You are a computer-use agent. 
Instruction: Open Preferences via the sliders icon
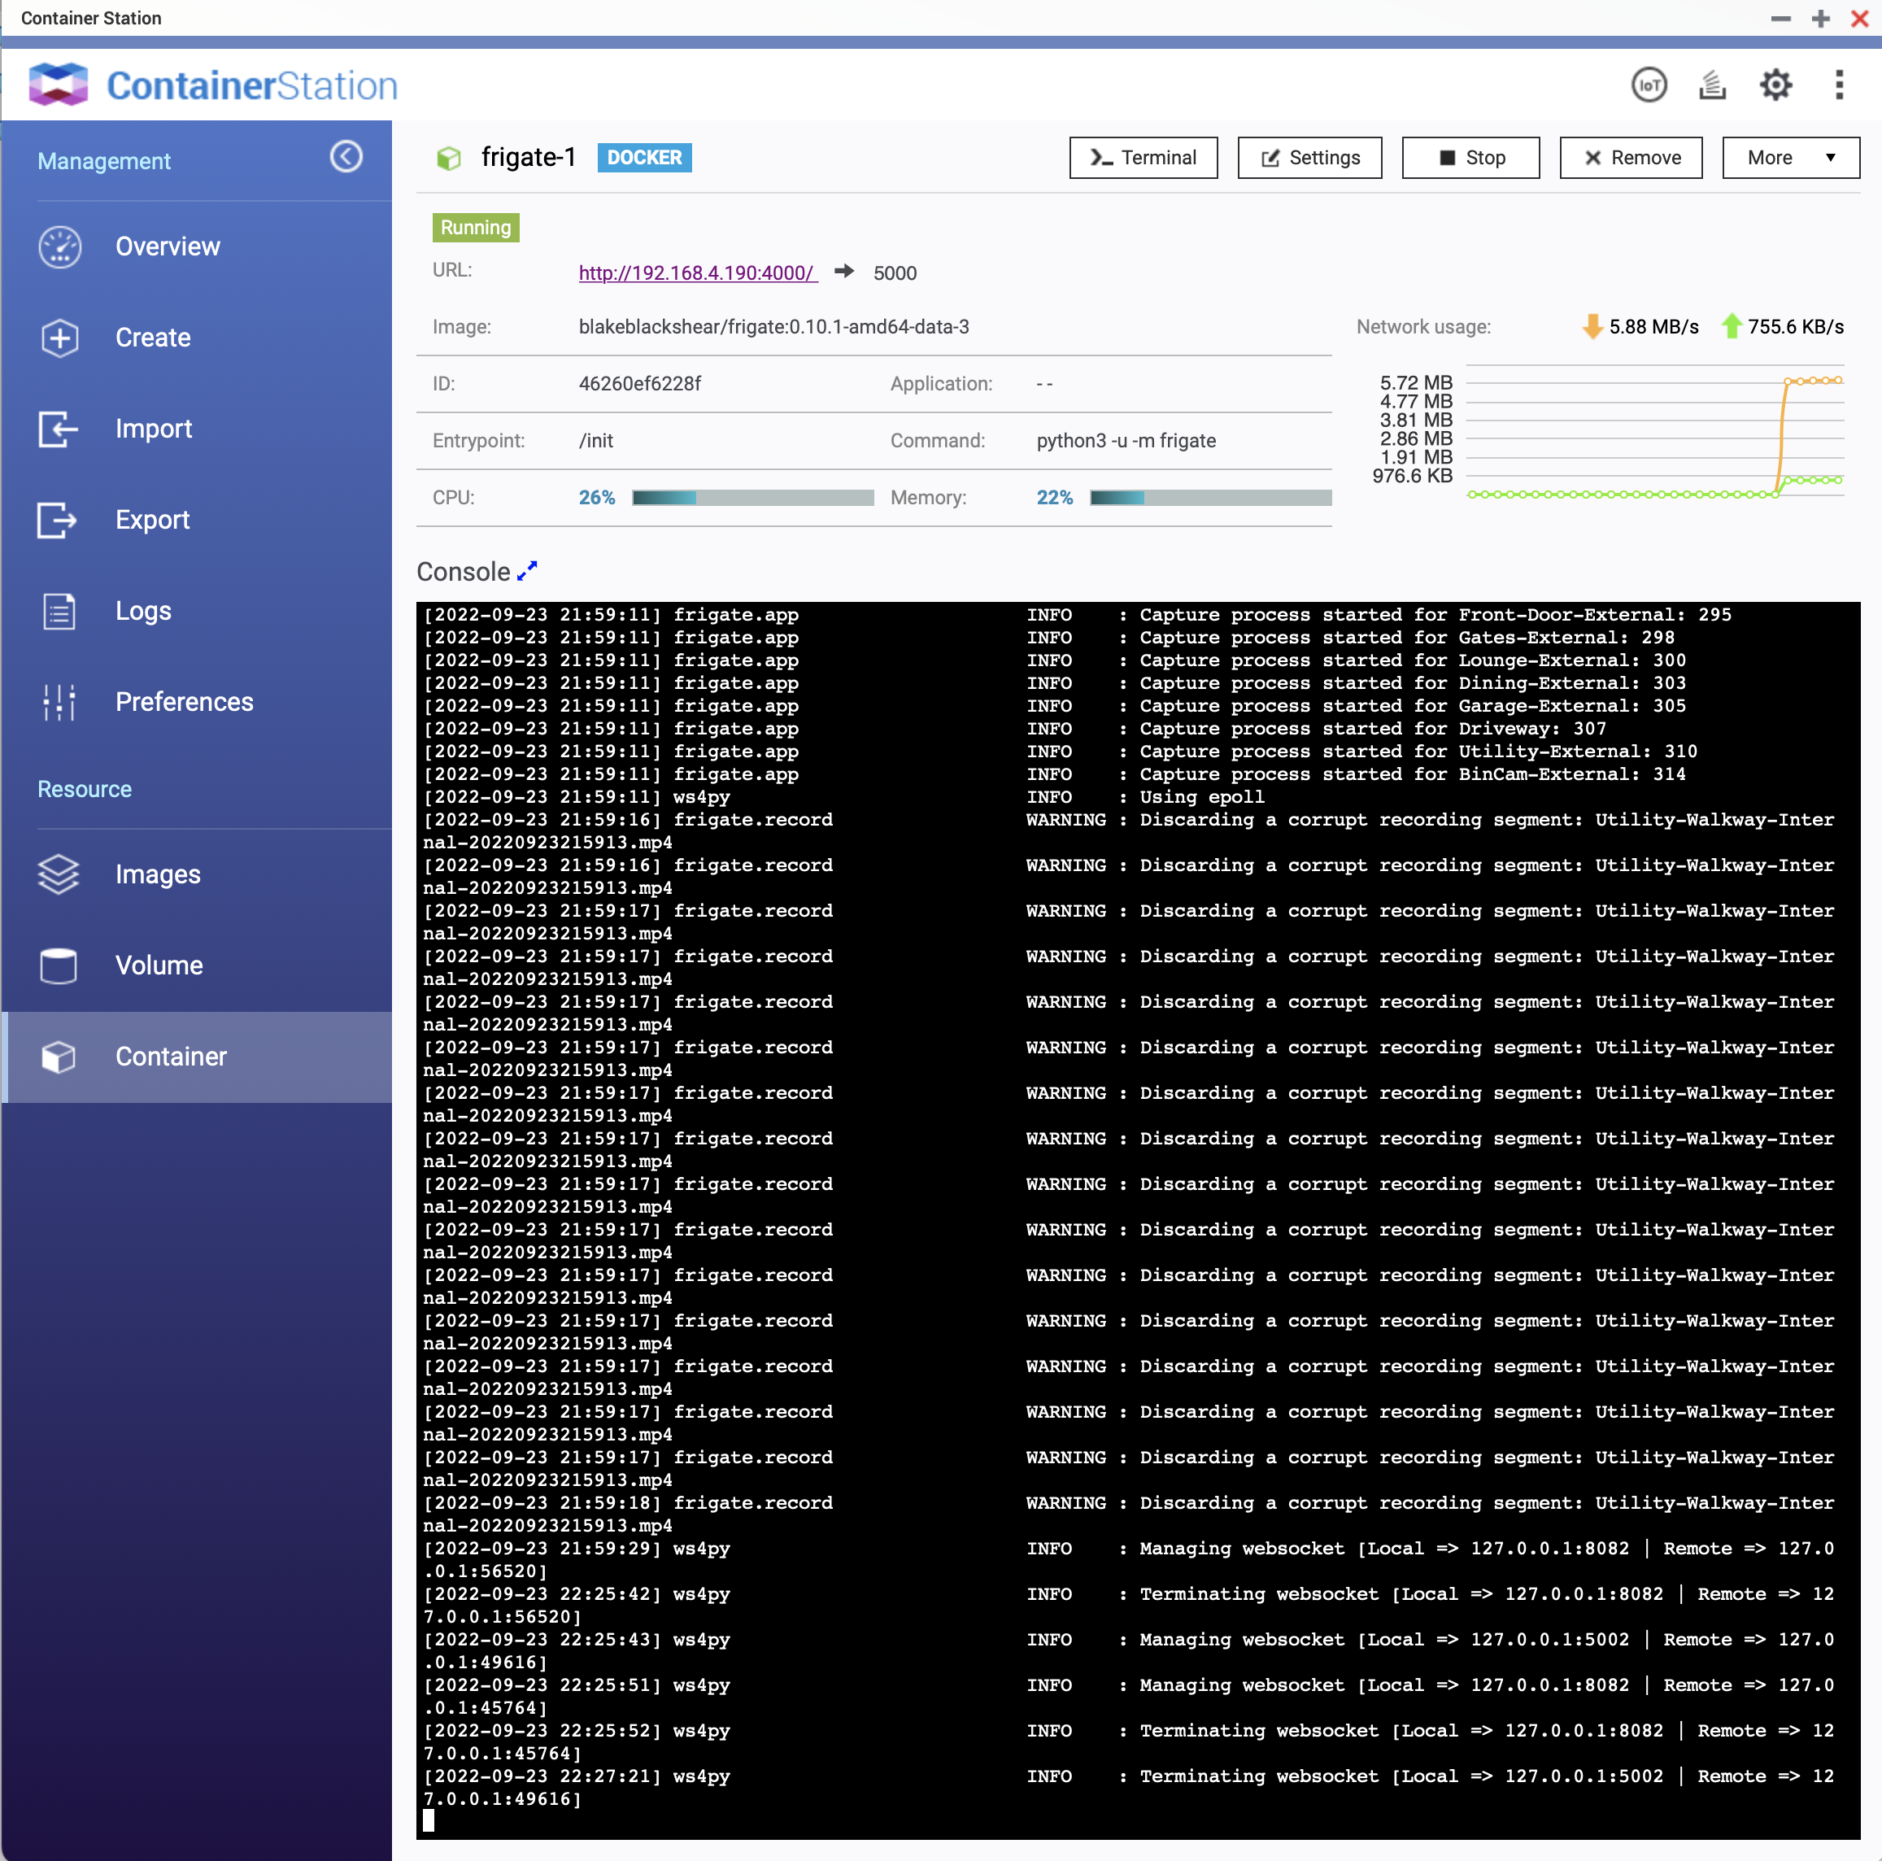point(59,701)
